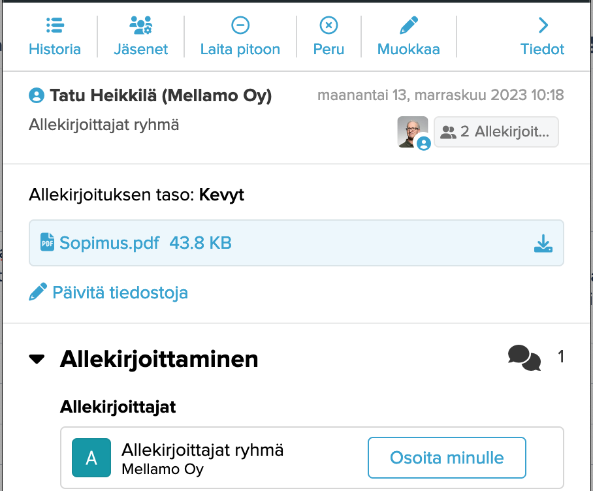The width and height of the screenshot is (593, 491).
Task: Click the Peru cancel icon
Action: click(x=329, y=25)
